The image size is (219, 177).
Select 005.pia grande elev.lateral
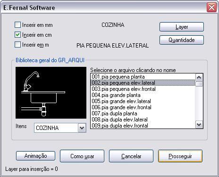tap(143, 101)
